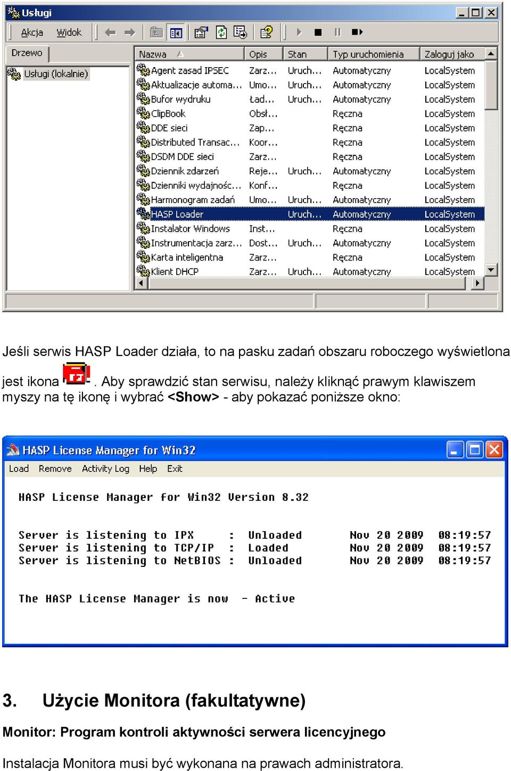Toggle the Show/Hide console tree icon
511x771 pixels.
coord(176,33)
